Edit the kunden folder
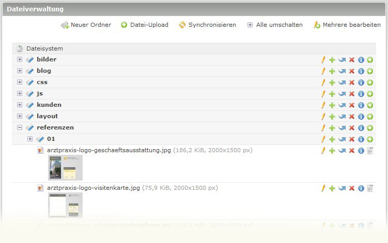This screenshot has height=243, width=388. (x=323, y=105)
